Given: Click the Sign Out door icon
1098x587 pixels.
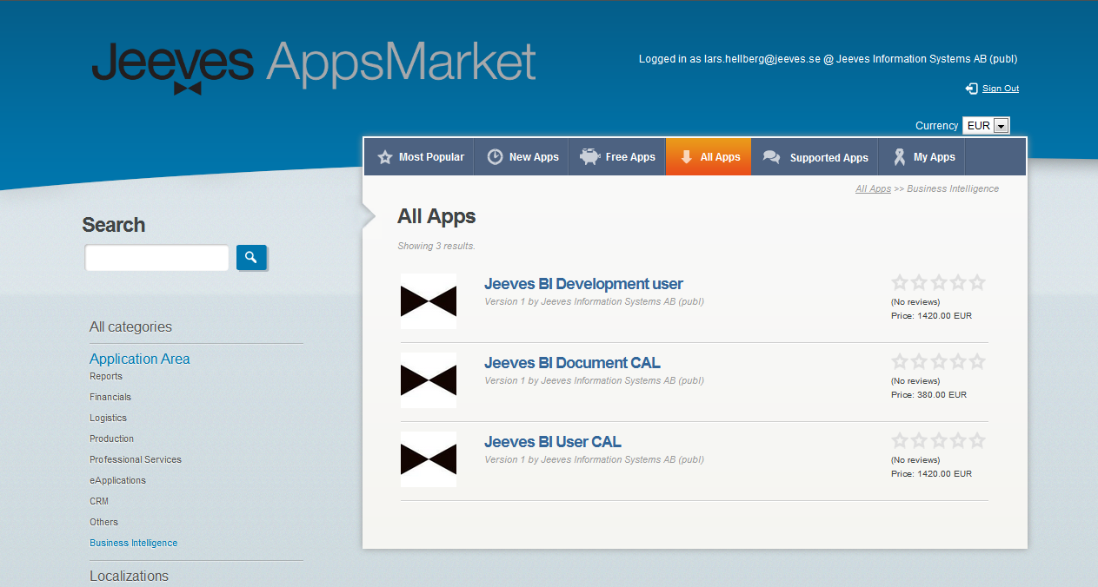Looking at the screenshot, I should click(x=972, y=89).
